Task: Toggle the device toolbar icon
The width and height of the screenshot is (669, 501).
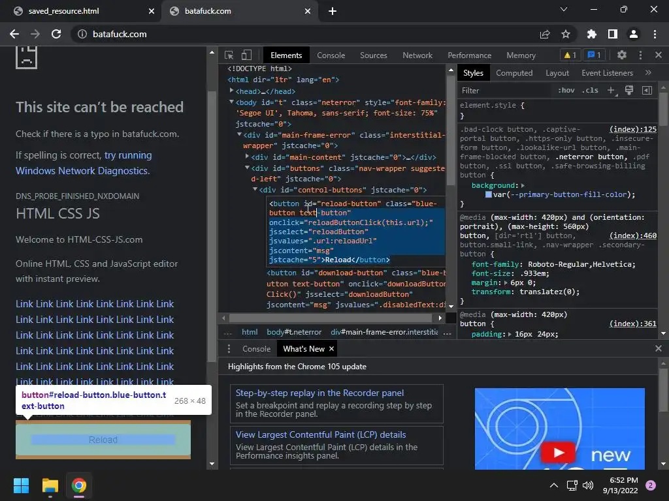Action: coord(246,55)
